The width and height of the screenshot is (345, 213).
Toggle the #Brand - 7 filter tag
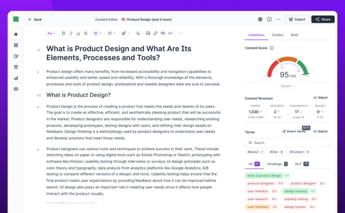click(x=255, y=152)
